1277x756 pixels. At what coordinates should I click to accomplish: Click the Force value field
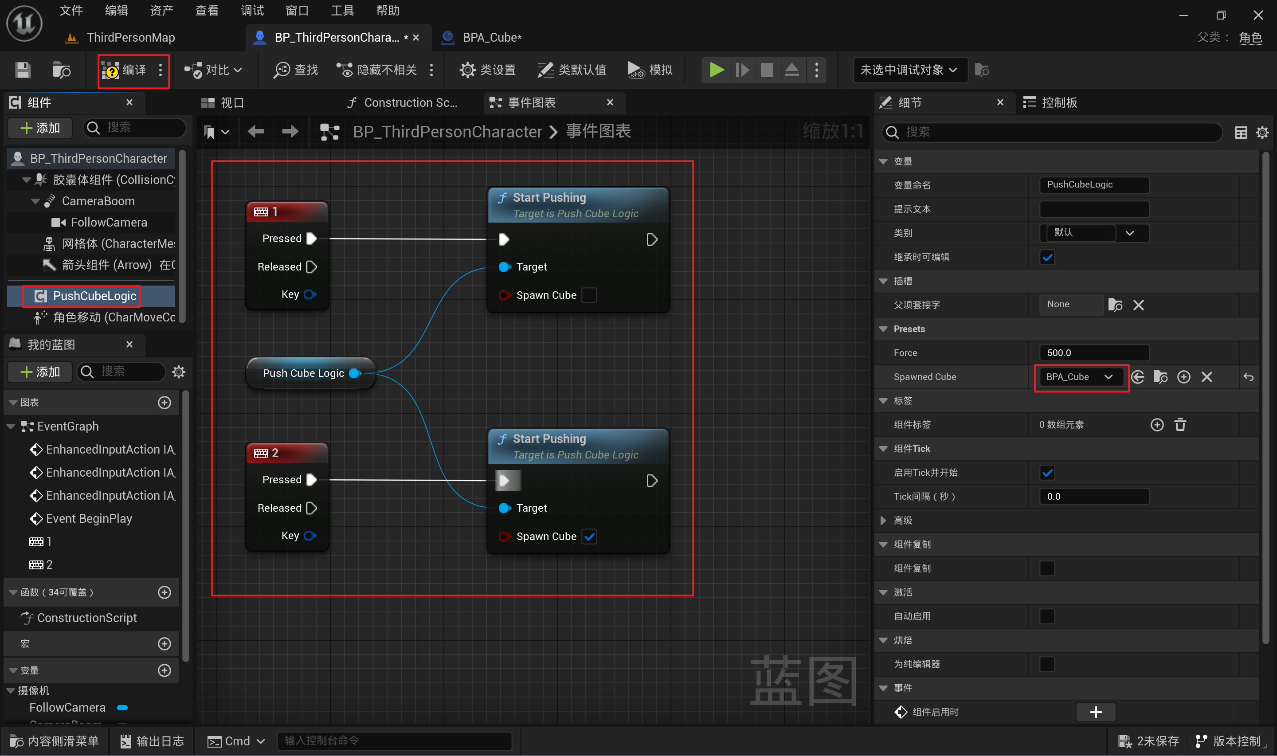coord(1093,353)
